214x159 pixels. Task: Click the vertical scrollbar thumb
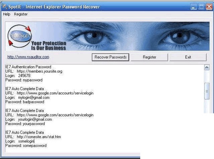[x=207, y=91]
